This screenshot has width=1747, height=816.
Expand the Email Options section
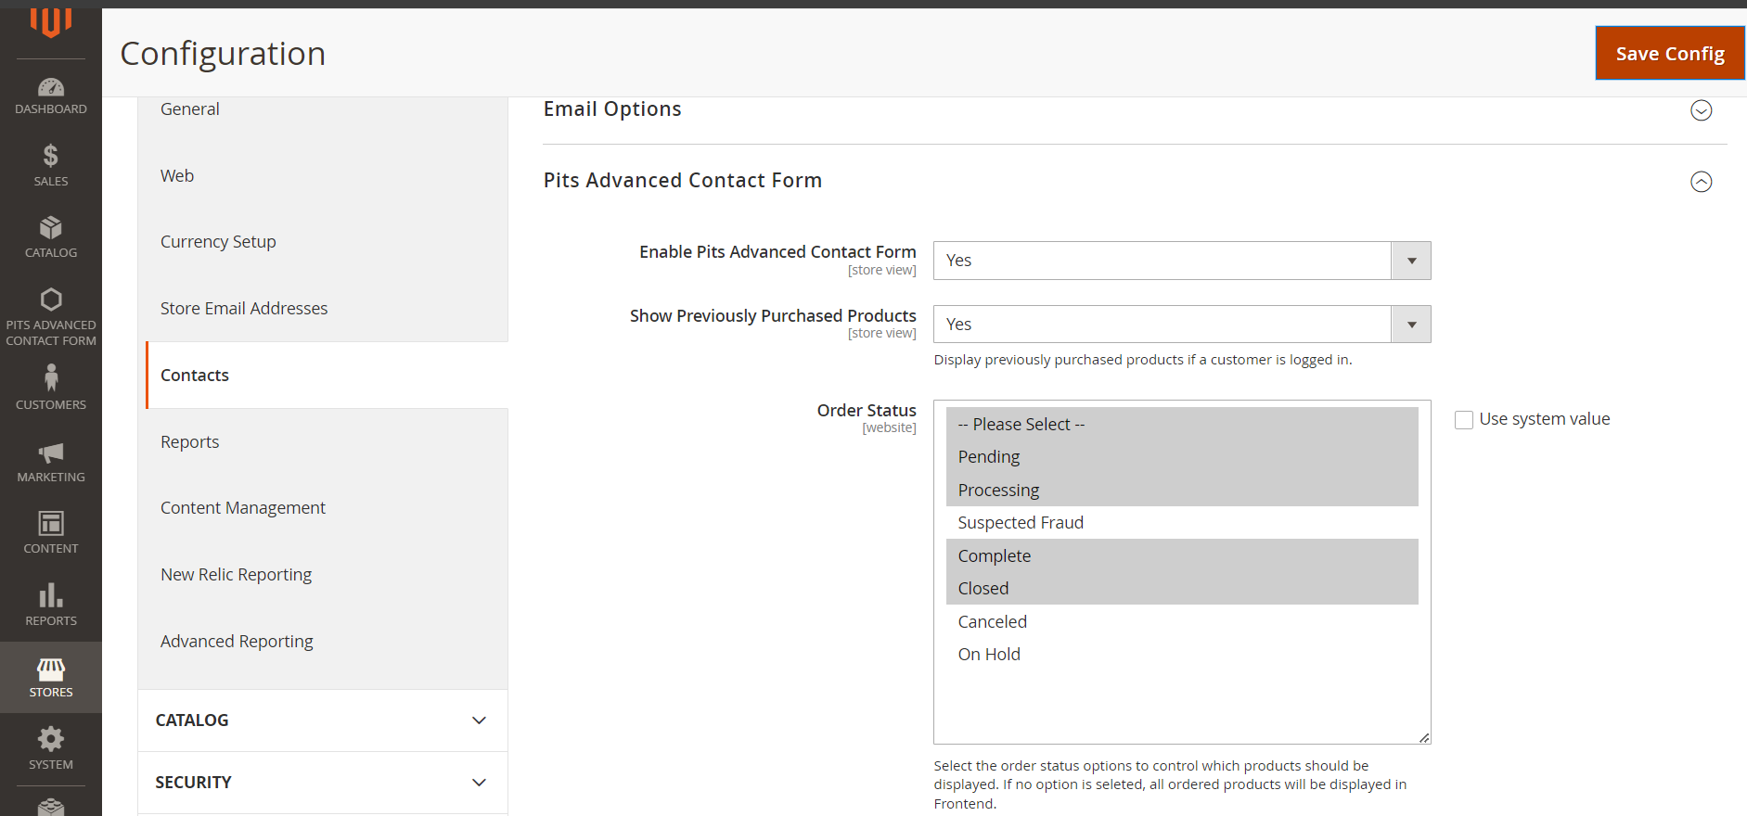[1701, 110]
